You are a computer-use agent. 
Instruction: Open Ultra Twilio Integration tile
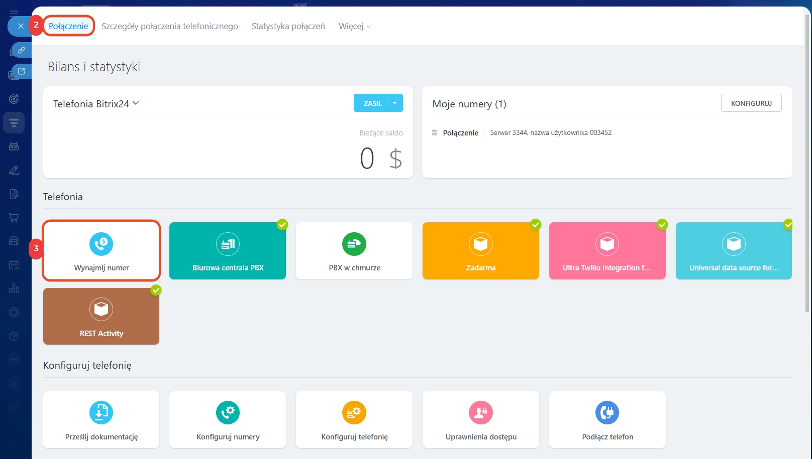607,251
